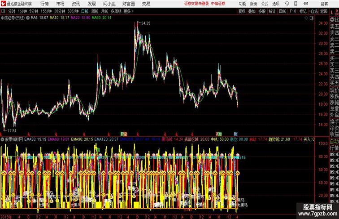Open the 选项 menu
This screenshot has width=339, height=219.
(x=276, y=4)
